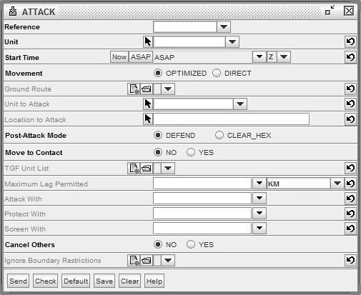Expand Ignore Boundary Restrictions dropdown
361x295 pixels.
[168, 260]
